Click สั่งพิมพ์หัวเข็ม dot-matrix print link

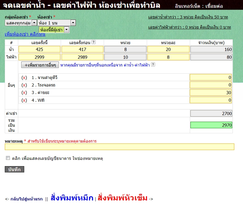click(122, 198)
